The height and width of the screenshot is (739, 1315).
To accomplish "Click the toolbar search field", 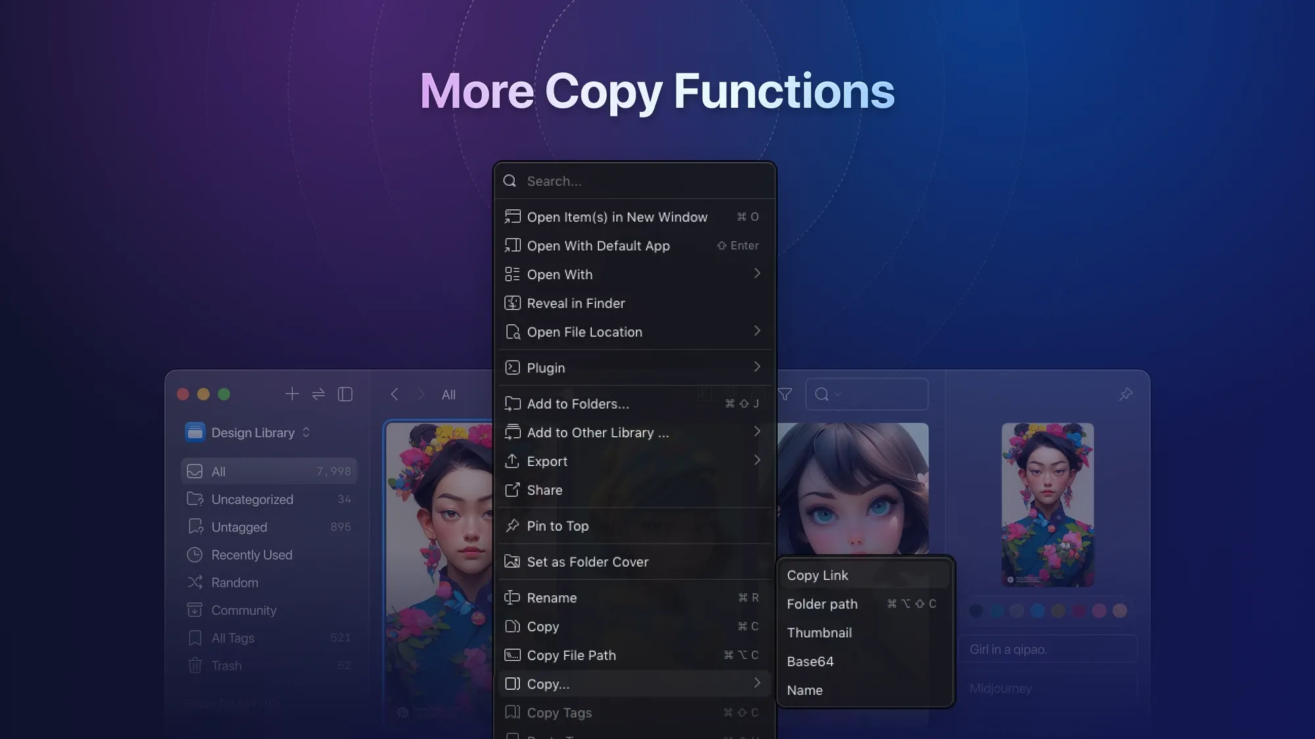I will (x=867, y=394).
